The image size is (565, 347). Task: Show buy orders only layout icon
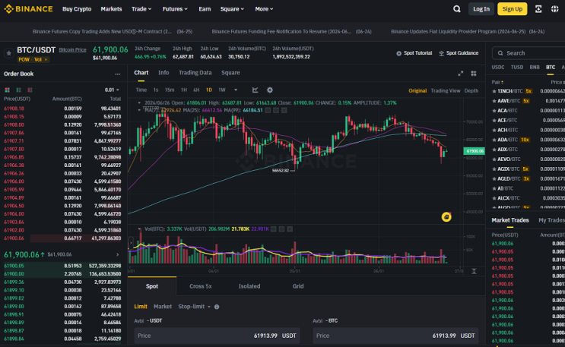click(x=18, y=90)
